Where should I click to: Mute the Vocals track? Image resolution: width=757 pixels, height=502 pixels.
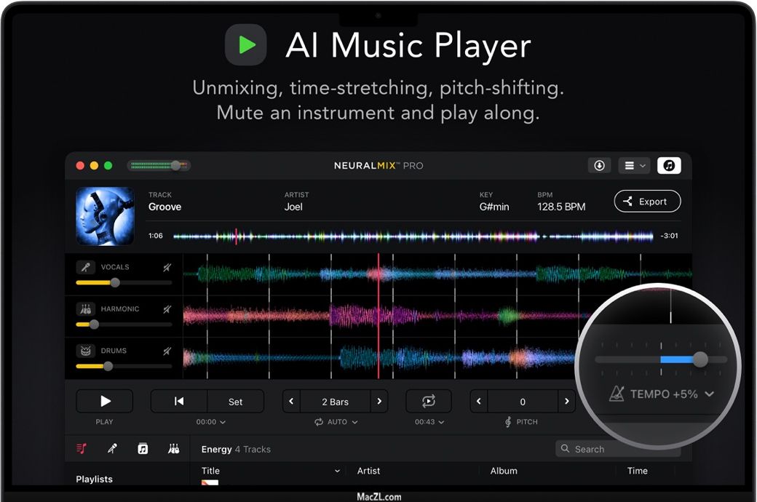coord(167,268)
